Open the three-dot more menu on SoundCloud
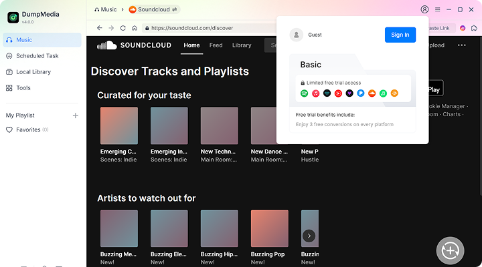The height and width of the screenshot is (267, 482). click(462, 45)
